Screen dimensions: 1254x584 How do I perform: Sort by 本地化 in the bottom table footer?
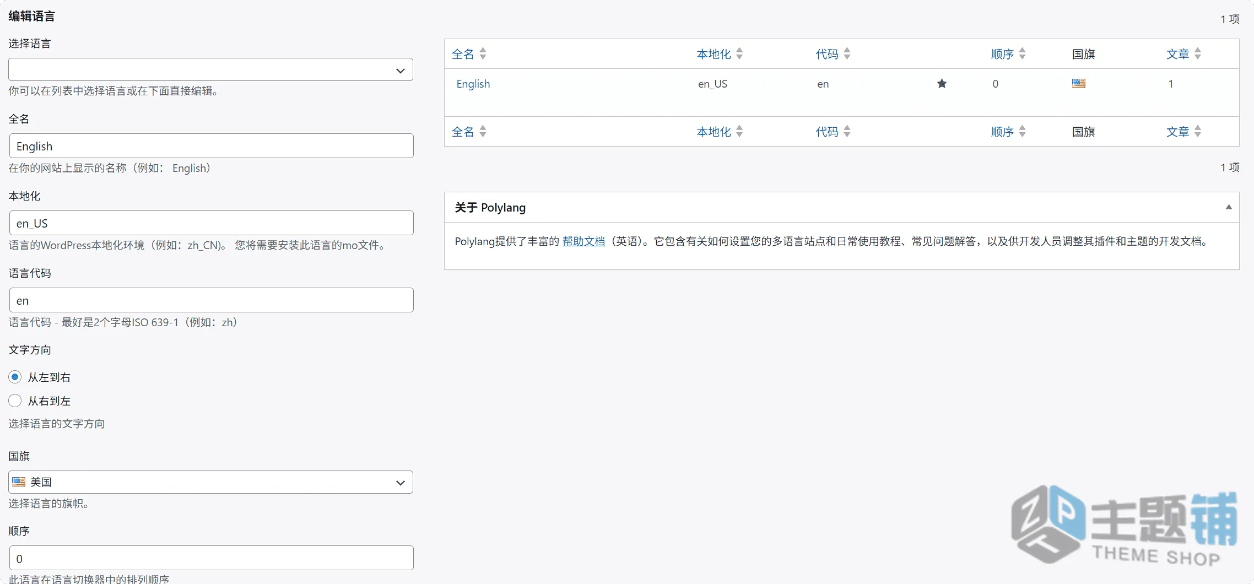pyautogui.click(x=720, y=132)
